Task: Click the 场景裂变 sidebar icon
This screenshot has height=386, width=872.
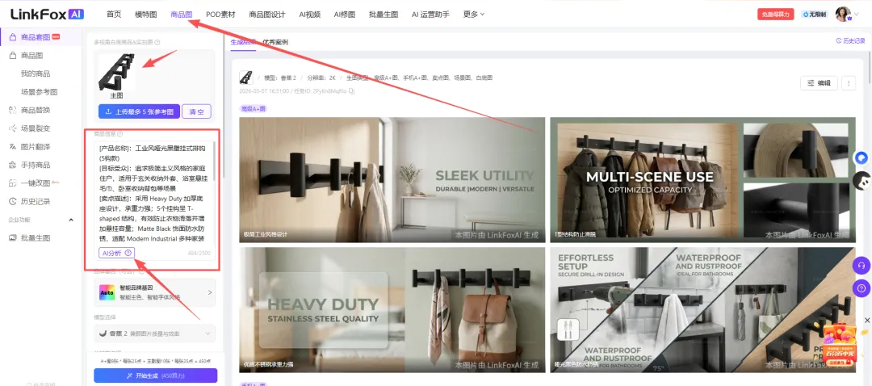Action: click(13, 128)
